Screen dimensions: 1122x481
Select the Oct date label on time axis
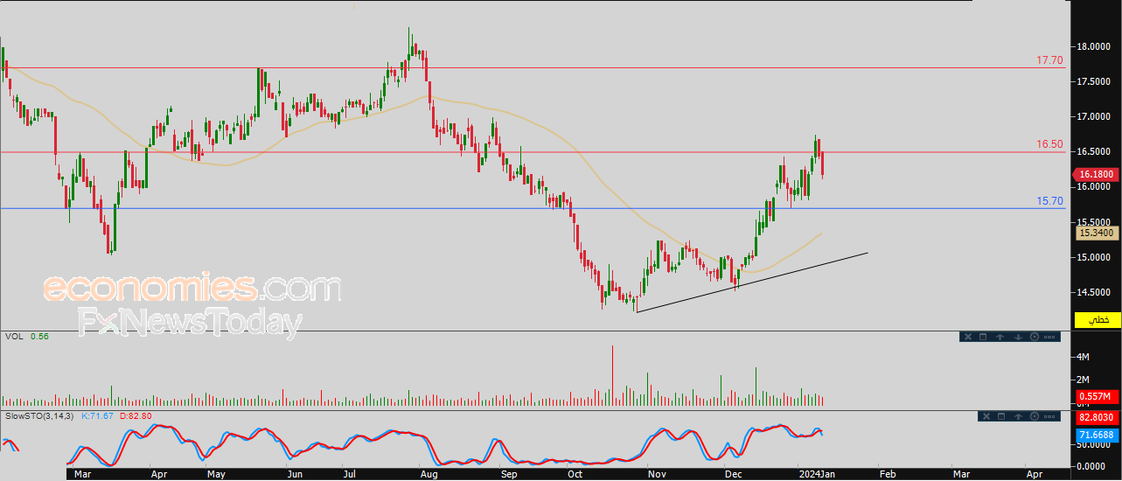(x=575, y=473)
